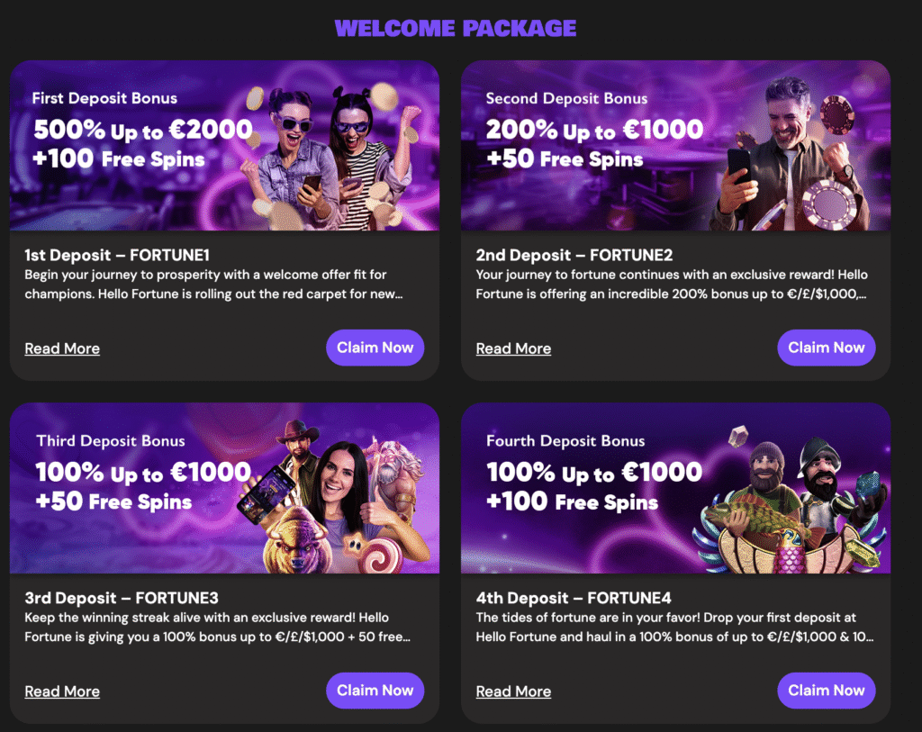Click Claim Now for the First Deposit Bonus
This screenshot has width=922, height=732.
[375, 348]
